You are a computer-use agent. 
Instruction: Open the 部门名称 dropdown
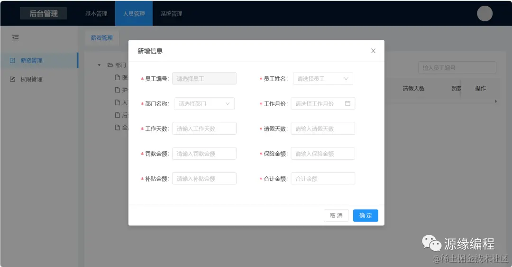204,103
